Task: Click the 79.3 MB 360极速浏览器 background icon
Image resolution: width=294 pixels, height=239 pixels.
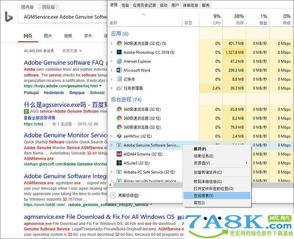Action: tap(119, 127)
